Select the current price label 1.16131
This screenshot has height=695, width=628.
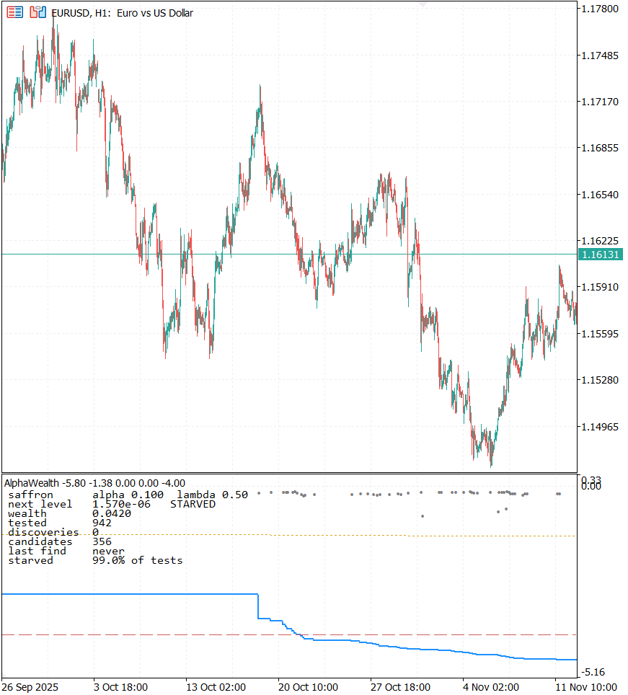[601, 254]
